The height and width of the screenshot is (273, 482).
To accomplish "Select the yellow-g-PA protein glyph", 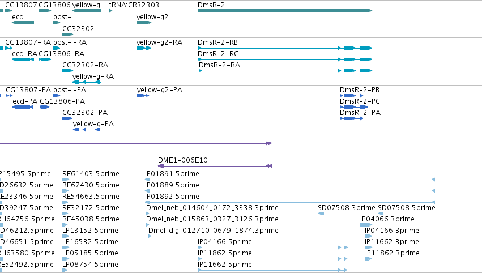I will pos(87,130).
